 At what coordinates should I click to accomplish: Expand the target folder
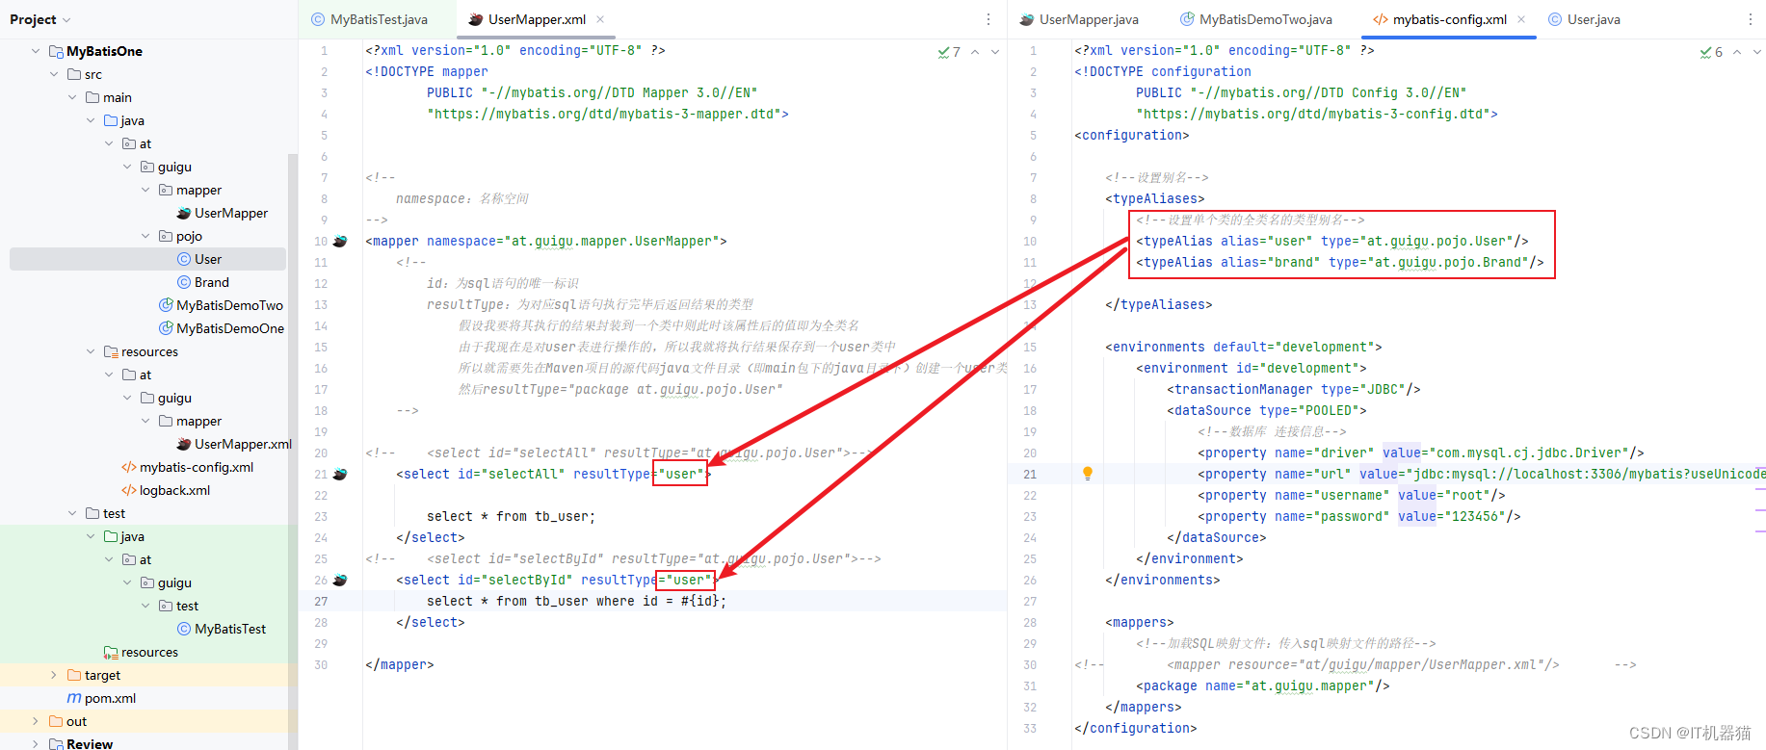click(54, 675)
